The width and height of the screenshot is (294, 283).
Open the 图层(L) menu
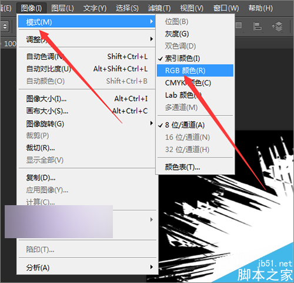62,8
